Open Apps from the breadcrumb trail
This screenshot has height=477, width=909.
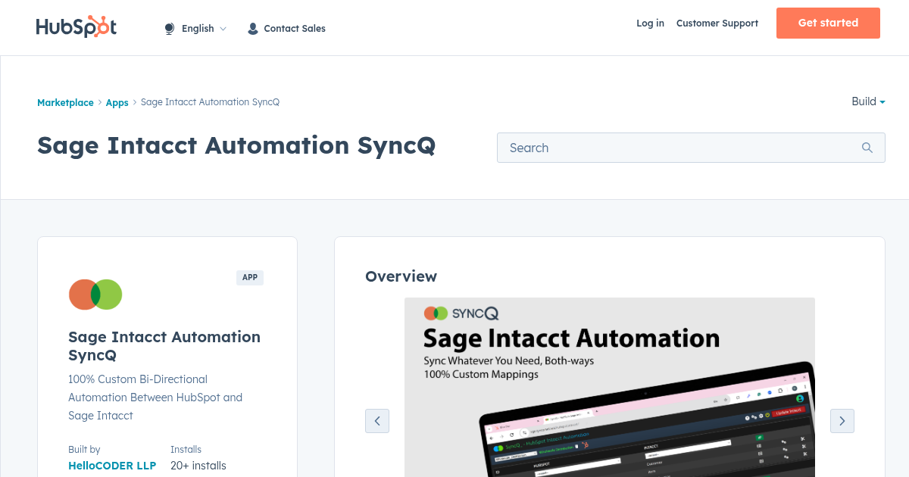117,102
